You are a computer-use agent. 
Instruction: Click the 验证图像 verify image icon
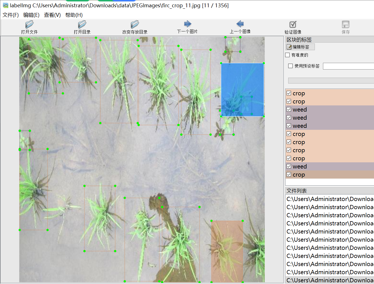tap(293, 24)
